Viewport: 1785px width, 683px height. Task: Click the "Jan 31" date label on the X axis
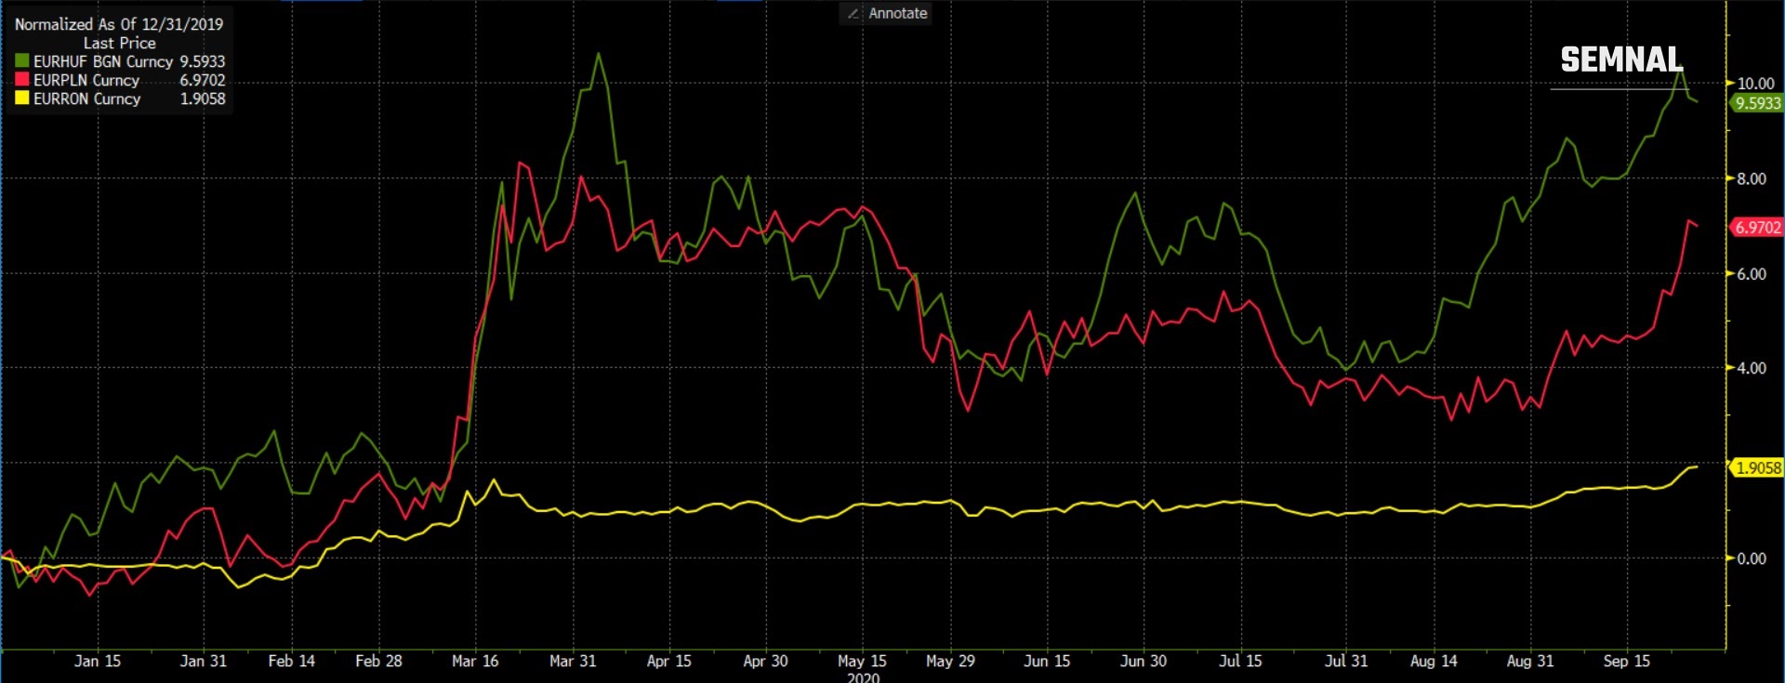204,661
